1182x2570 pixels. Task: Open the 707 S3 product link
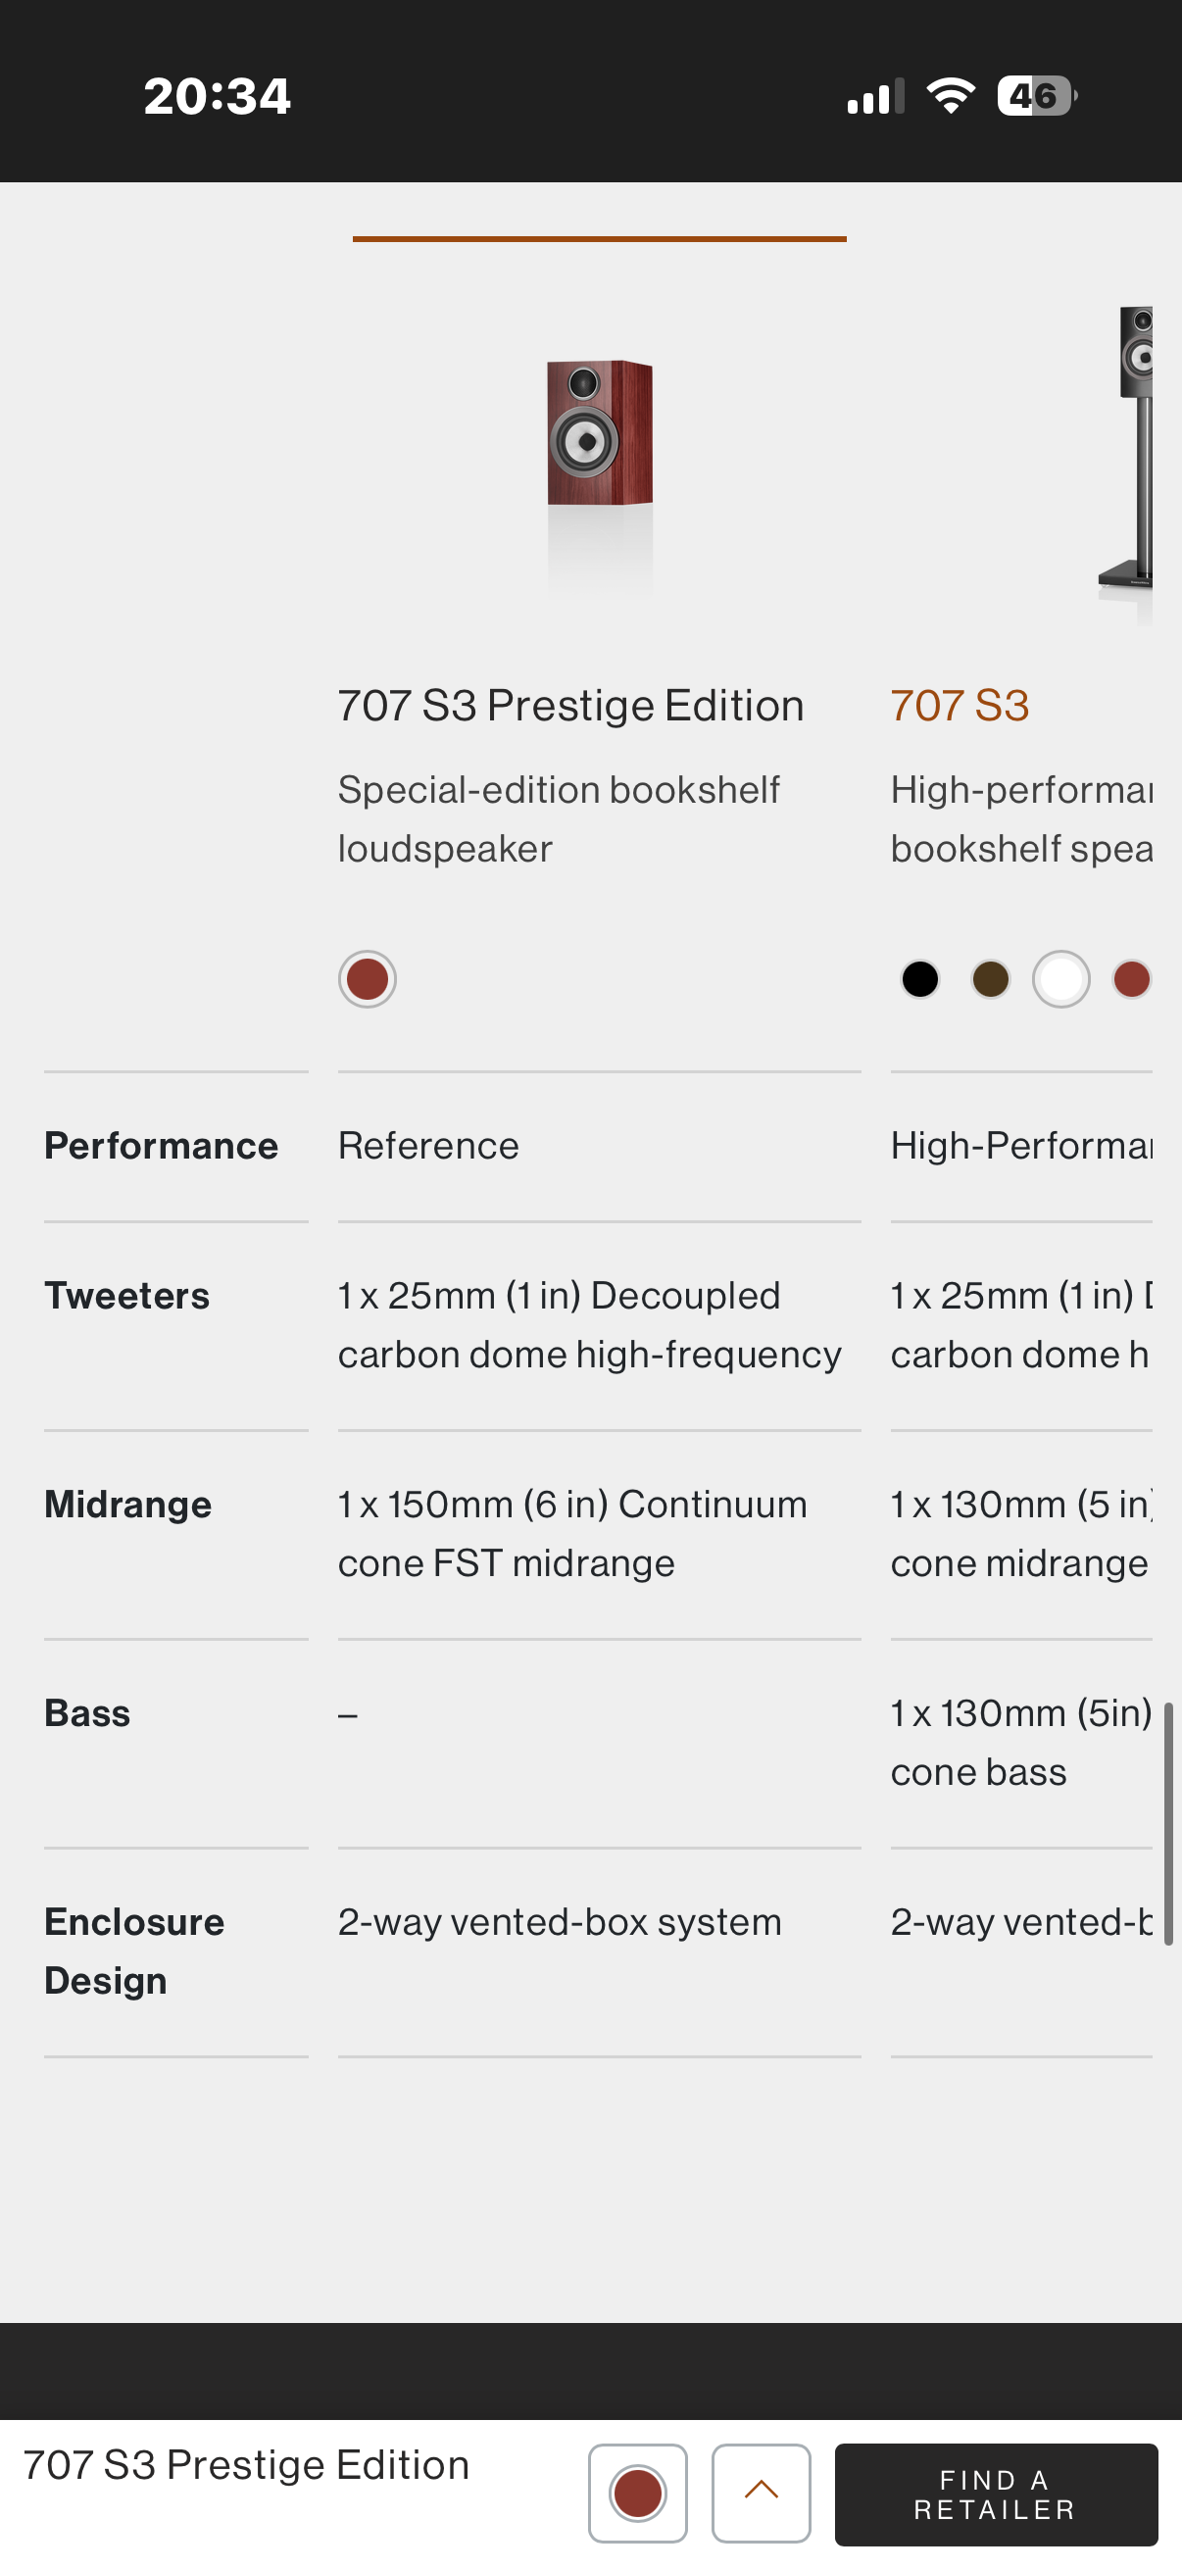(960, 706)
